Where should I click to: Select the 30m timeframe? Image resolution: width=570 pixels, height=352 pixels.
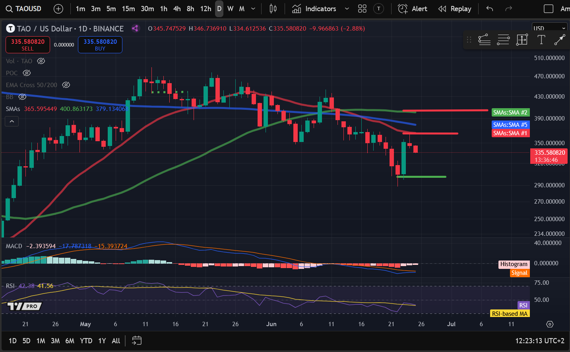point(147,9)
